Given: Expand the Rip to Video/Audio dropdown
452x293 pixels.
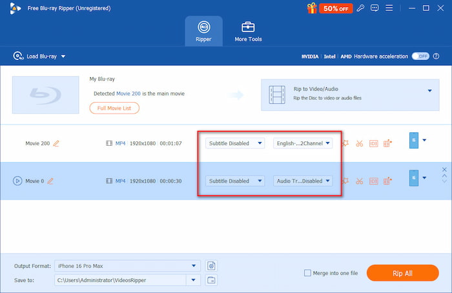Looking at the screenshot, I should point(430,91).
